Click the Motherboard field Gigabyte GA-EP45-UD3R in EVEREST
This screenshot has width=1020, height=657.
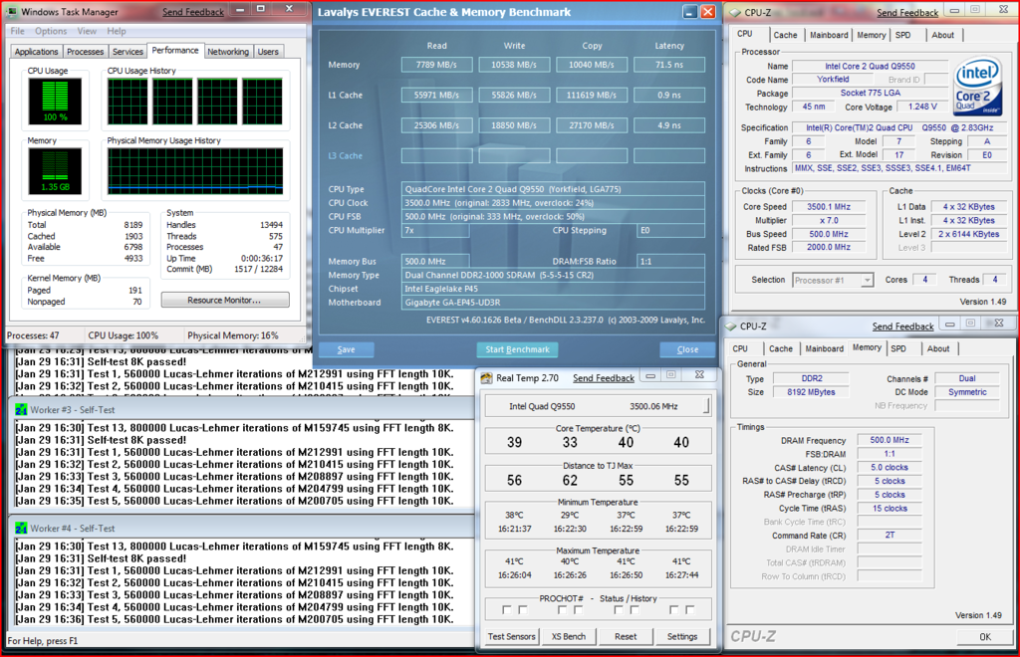click(x=553, y=303)
